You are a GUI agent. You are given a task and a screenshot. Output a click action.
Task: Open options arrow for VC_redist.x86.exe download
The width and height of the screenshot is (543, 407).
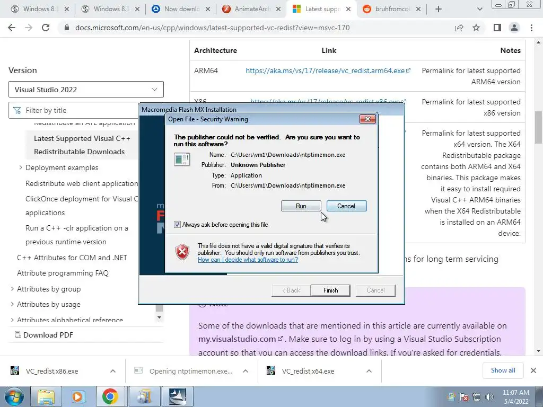tap(113, 371)
